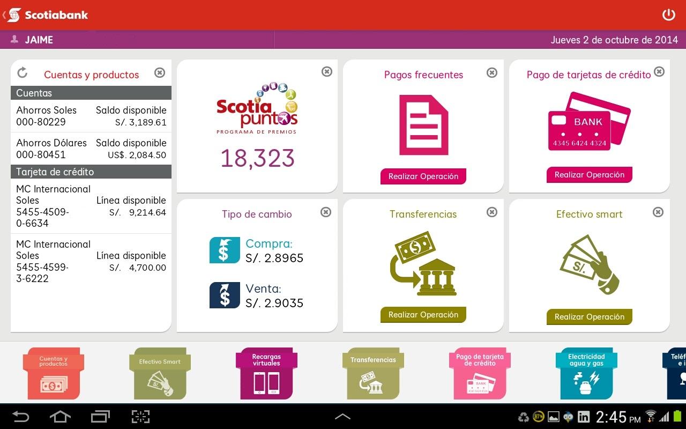Tap the Venta exchange rate icon

225,295
